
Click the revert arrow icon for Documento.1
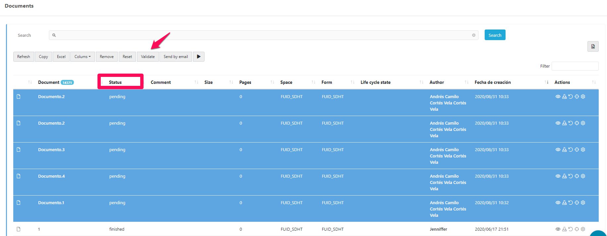tap(571, 203)
